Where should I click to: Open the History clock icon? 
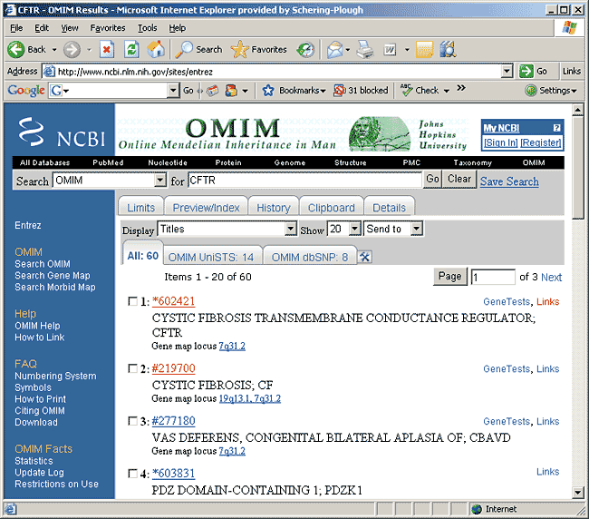pos(305,50)
